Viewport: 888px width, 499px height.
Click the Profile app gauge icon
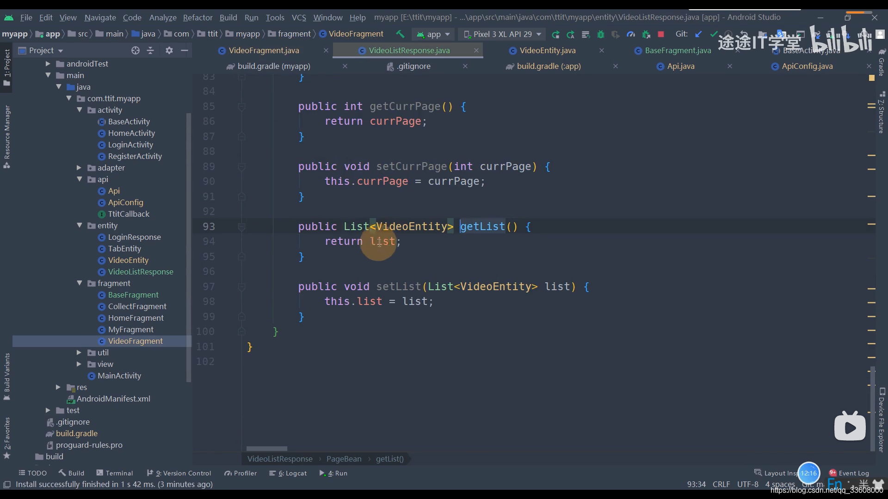(x=631, y=34)
